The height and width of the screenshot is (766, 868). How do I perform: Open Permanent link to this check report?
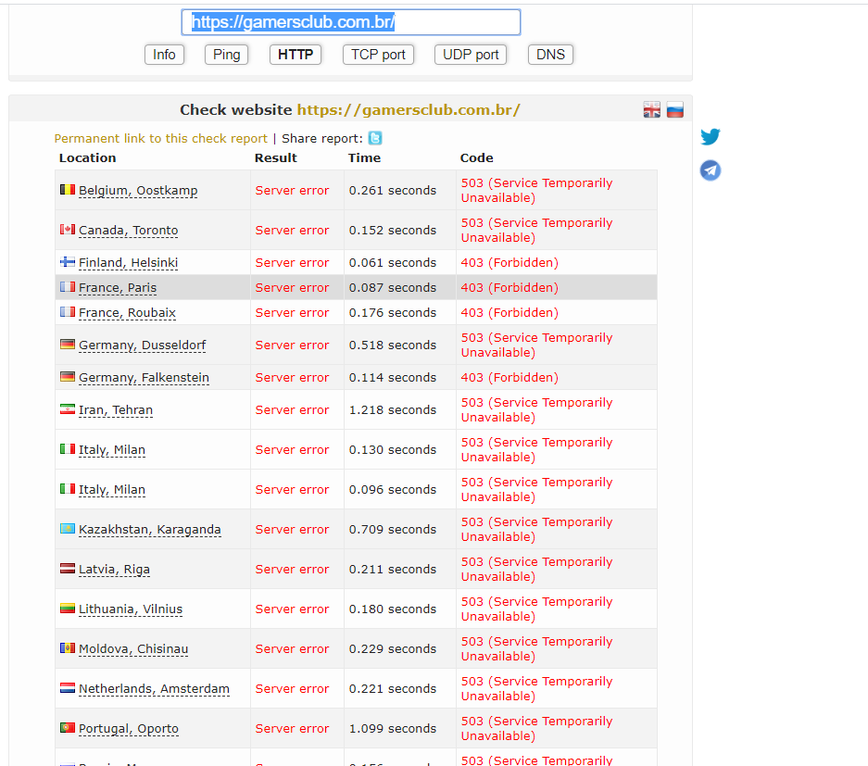click(x=160, y=138)
